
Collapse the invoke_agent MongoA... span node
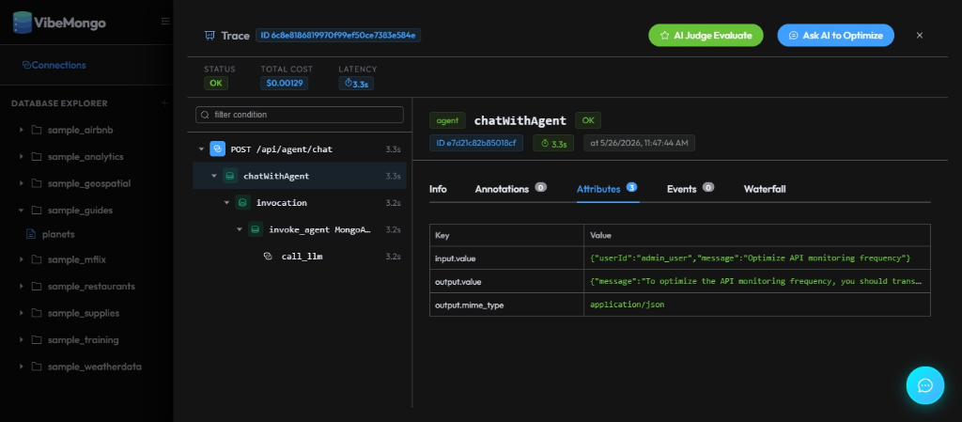(x=240, y=229)
